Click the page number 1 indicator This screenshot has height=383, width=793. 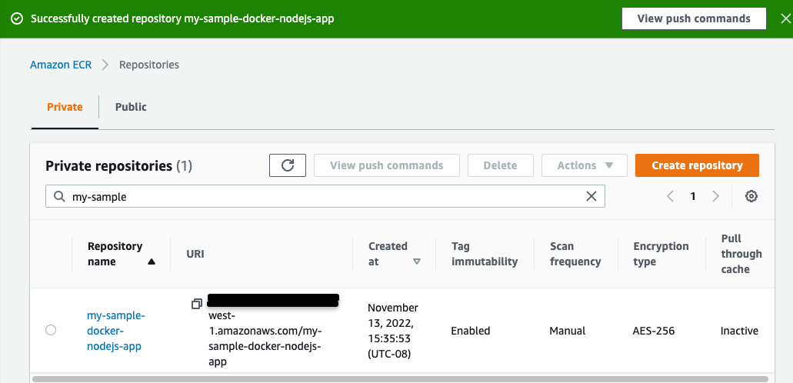pyautogui.click(x=693, y=196)
